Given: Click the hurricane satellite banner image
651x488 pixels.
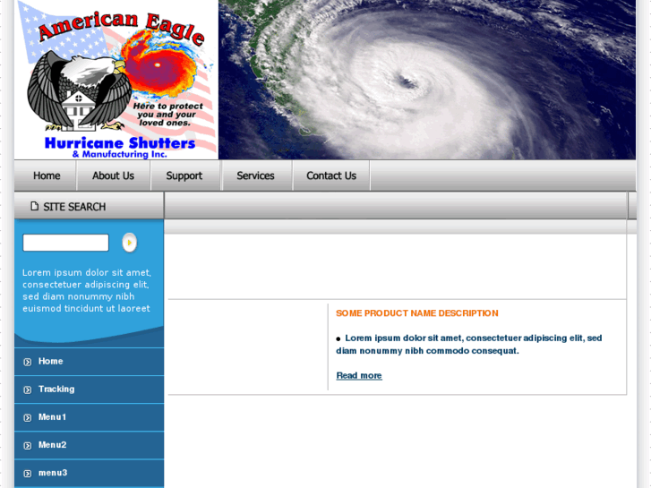Looking at the screenshot, I should 427,80.
